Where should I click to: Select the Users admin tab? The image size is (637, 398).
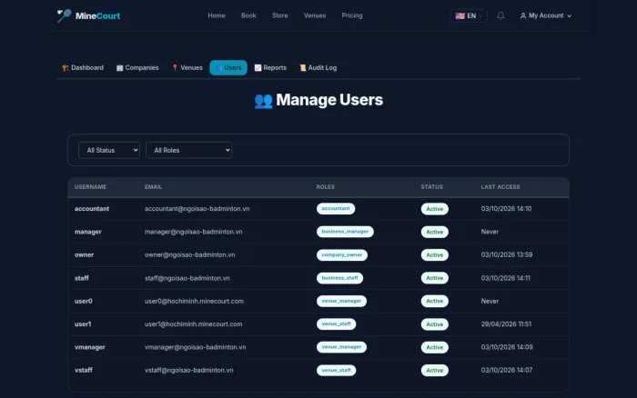tap(228, 68)
